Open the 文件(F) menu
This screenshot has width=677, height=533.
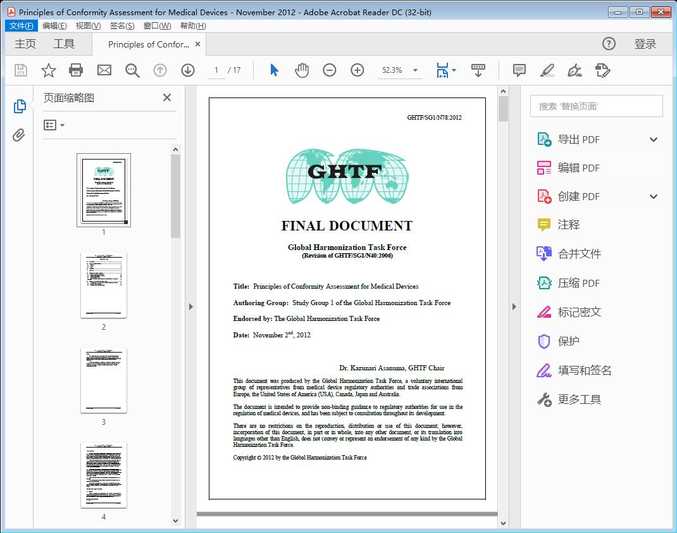(22, 26)
